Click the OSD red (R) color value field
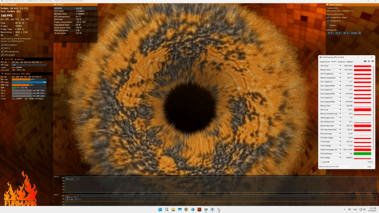The image size is (379, 213). point(330,33)
